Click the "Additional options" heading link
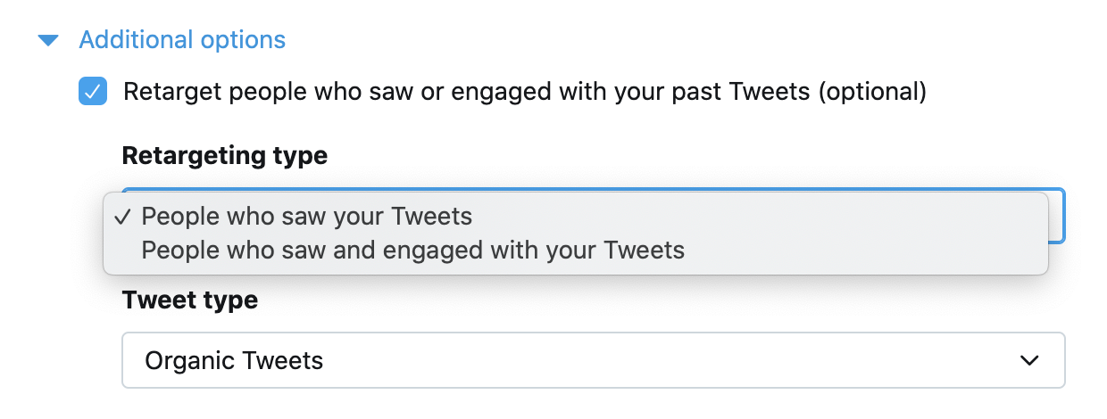The width and height of the screenshot is (1107, 419). (x=182, y=40)
